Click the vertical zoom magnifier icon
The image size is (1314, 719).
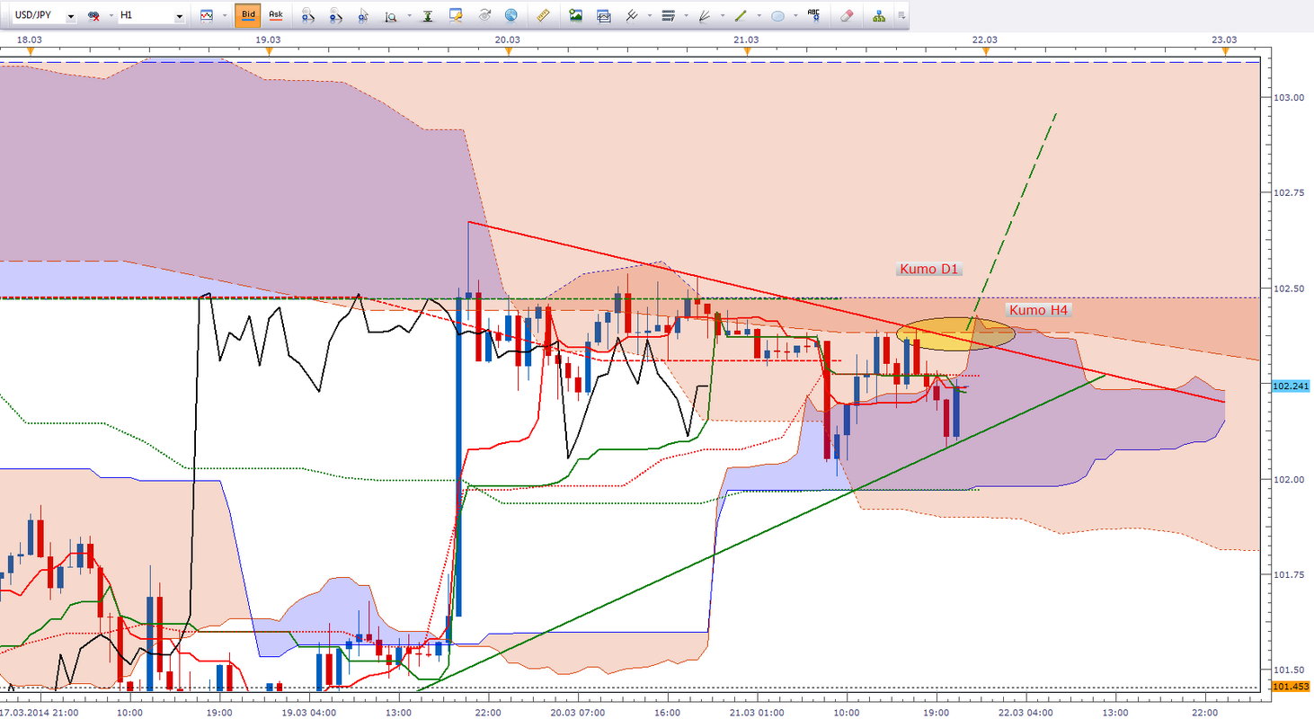click(x=391, y=15)
